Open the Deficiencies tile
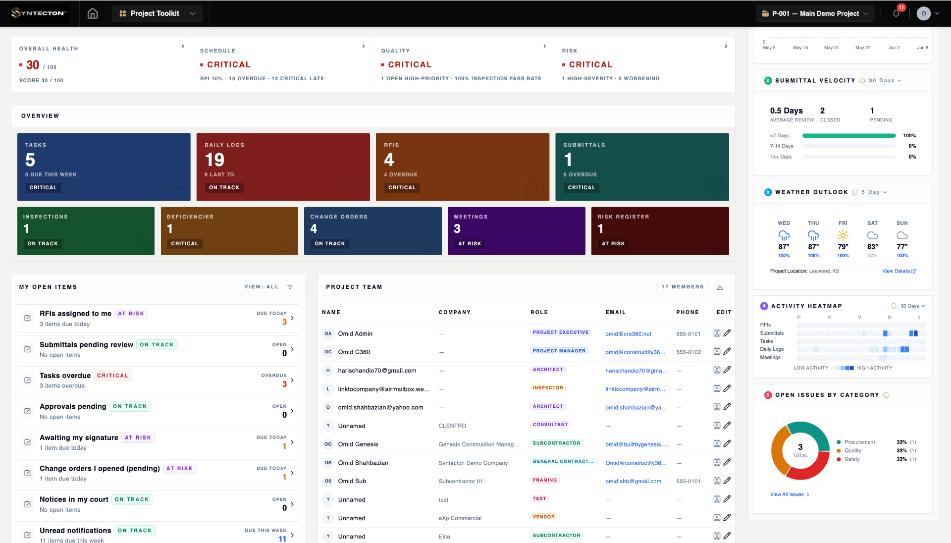The height and width of the screenshot is (543, 951). pyautogui.click(x=229, y=231)
